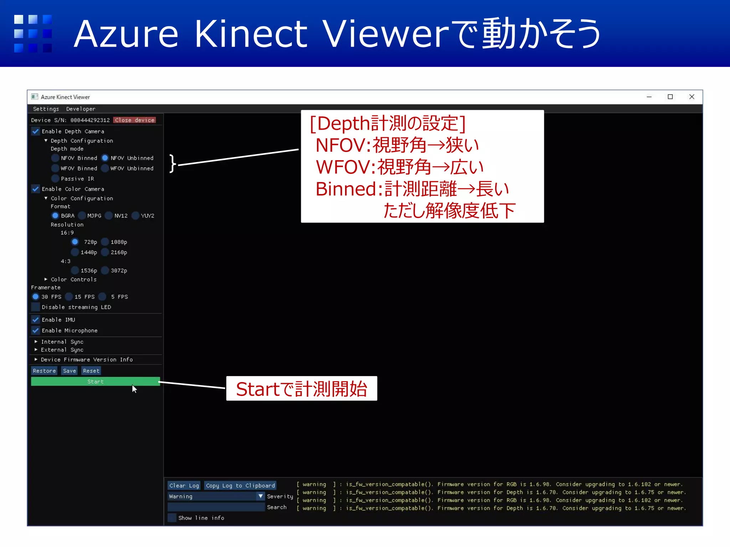Select WFOV Binned depth mode
Screen dimensions: 730x547
[55, 168]
